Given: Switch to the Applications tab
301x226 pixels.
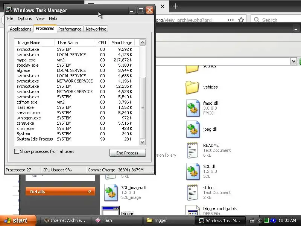Looking at the screenshot, I should pos(21,29).
